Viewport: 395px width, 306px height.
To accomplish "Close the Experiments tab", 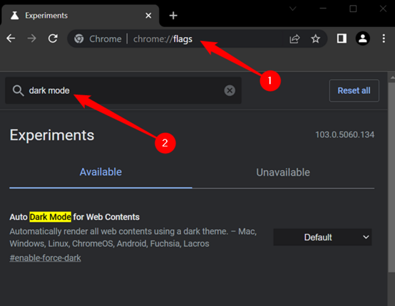I will tap(149, 16).
